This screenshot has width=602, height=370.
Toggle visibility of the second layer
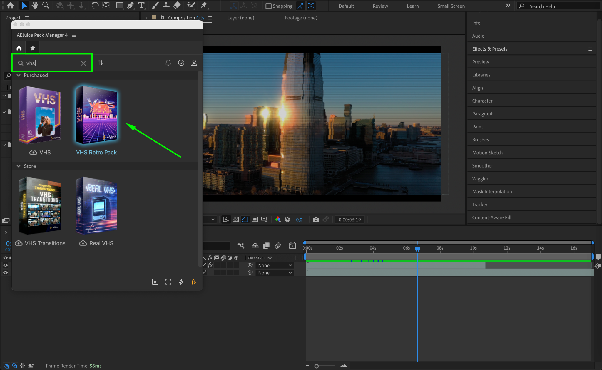[5, 272]
